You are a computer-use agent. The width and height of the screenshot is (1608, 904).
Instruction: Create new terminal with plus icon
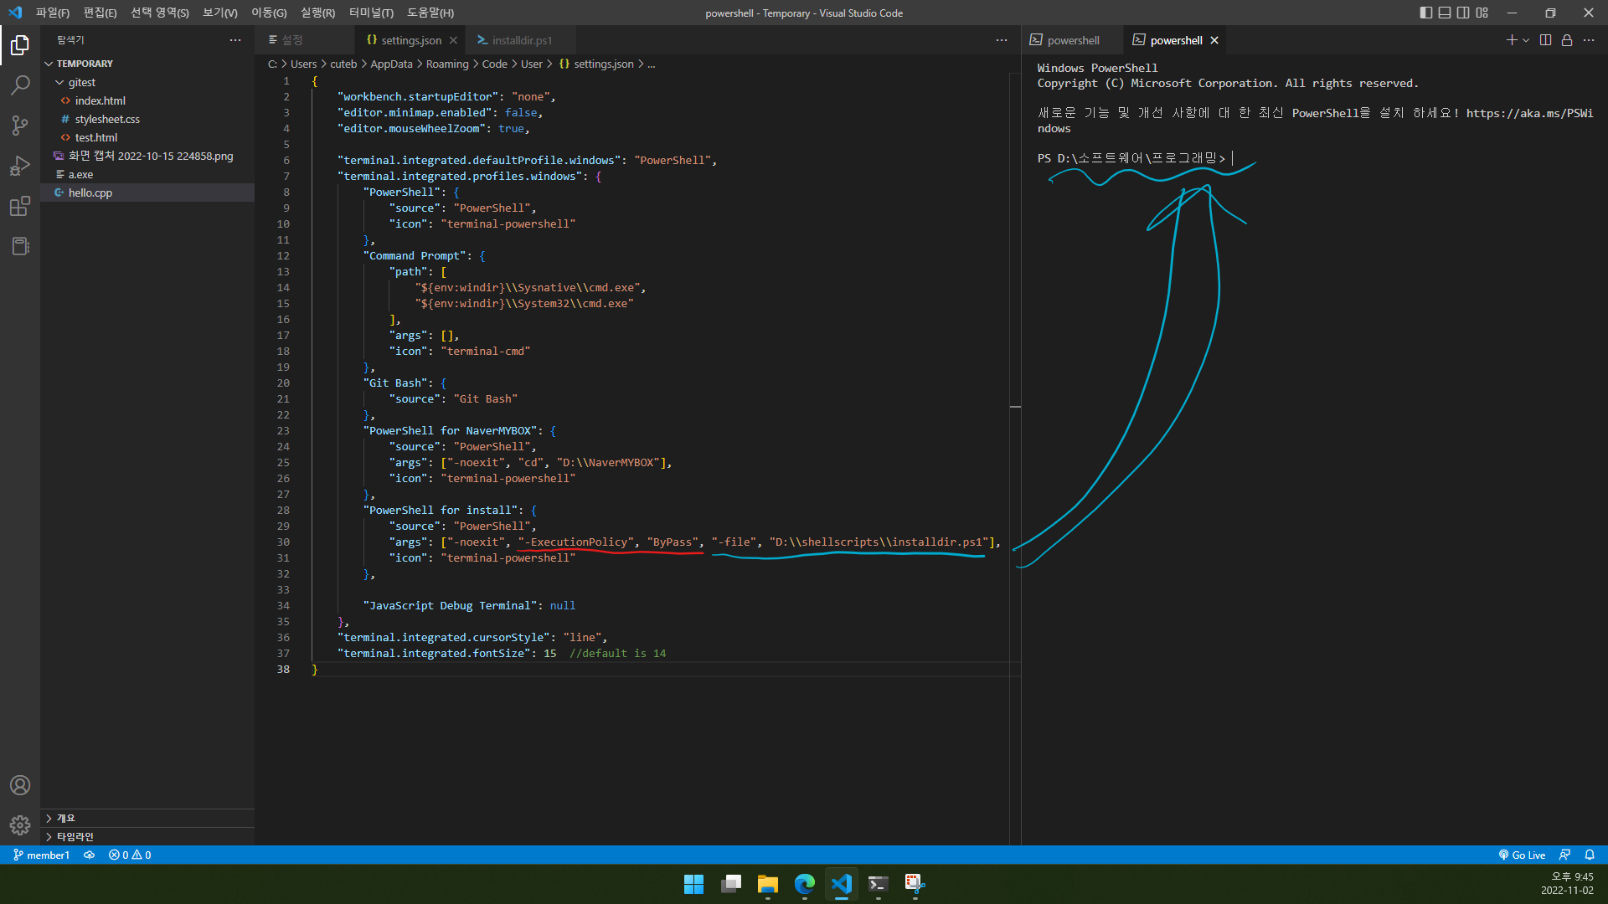coord(1512,40)
